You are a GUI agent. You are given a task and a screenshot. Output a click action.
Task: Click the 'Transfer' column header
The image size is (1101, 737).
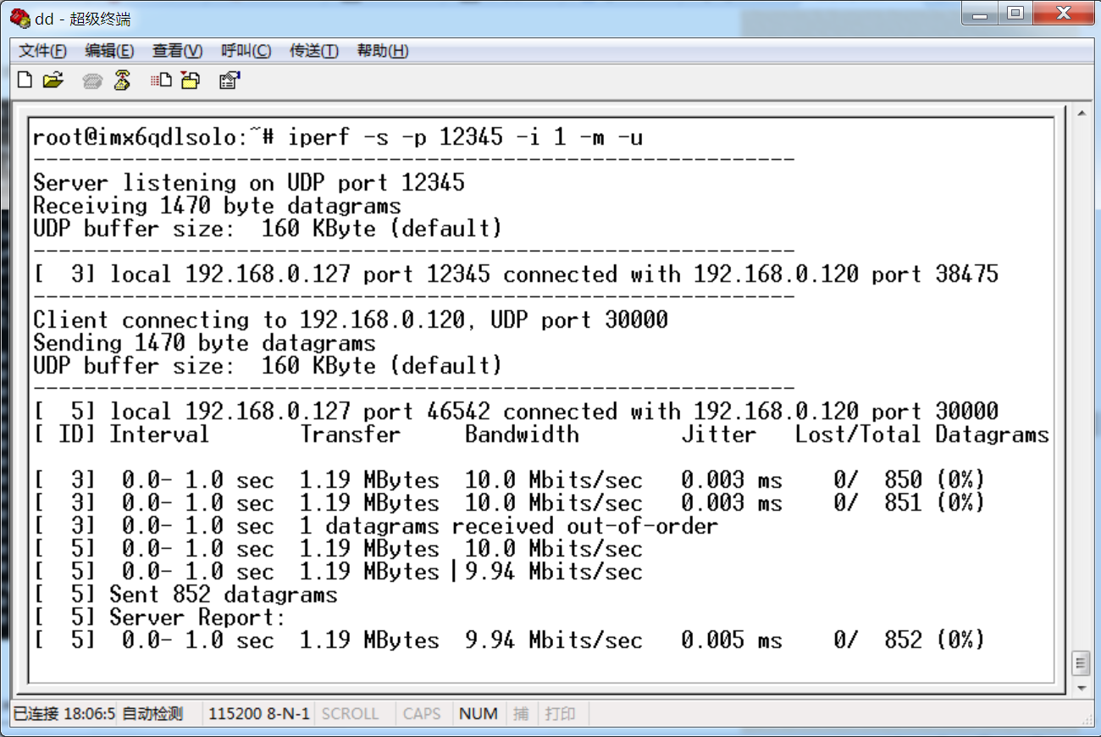[350, 435]
